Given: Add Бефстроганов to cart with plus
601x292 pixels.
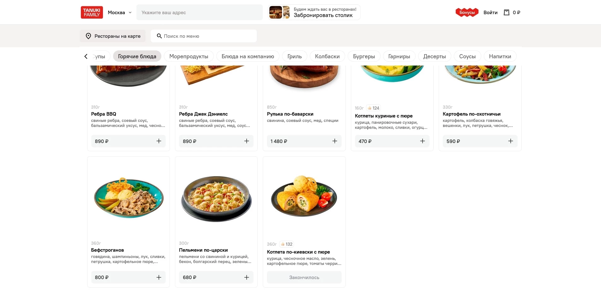Looking at the screenshot, I should click(x=159, y=277).
